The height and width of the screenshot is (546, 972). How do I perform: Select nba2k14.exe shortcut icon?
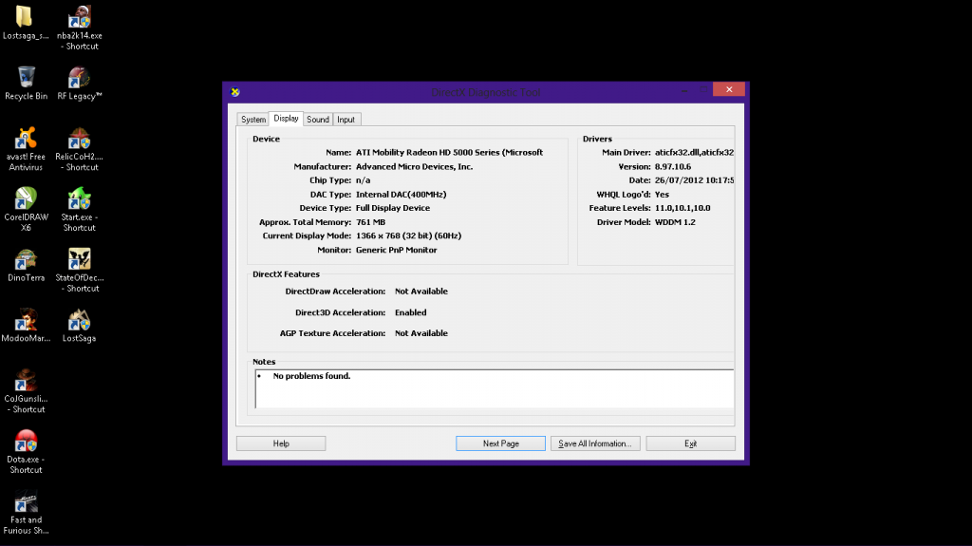pos(80,17)
